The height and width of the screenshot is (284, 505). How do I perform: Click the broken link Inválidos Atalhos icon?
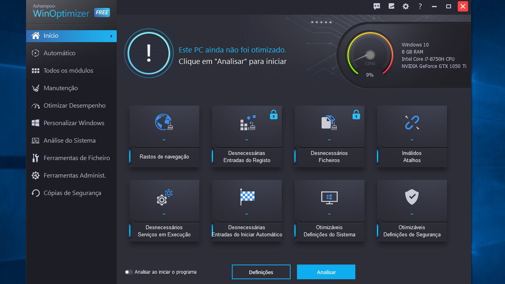412,122
